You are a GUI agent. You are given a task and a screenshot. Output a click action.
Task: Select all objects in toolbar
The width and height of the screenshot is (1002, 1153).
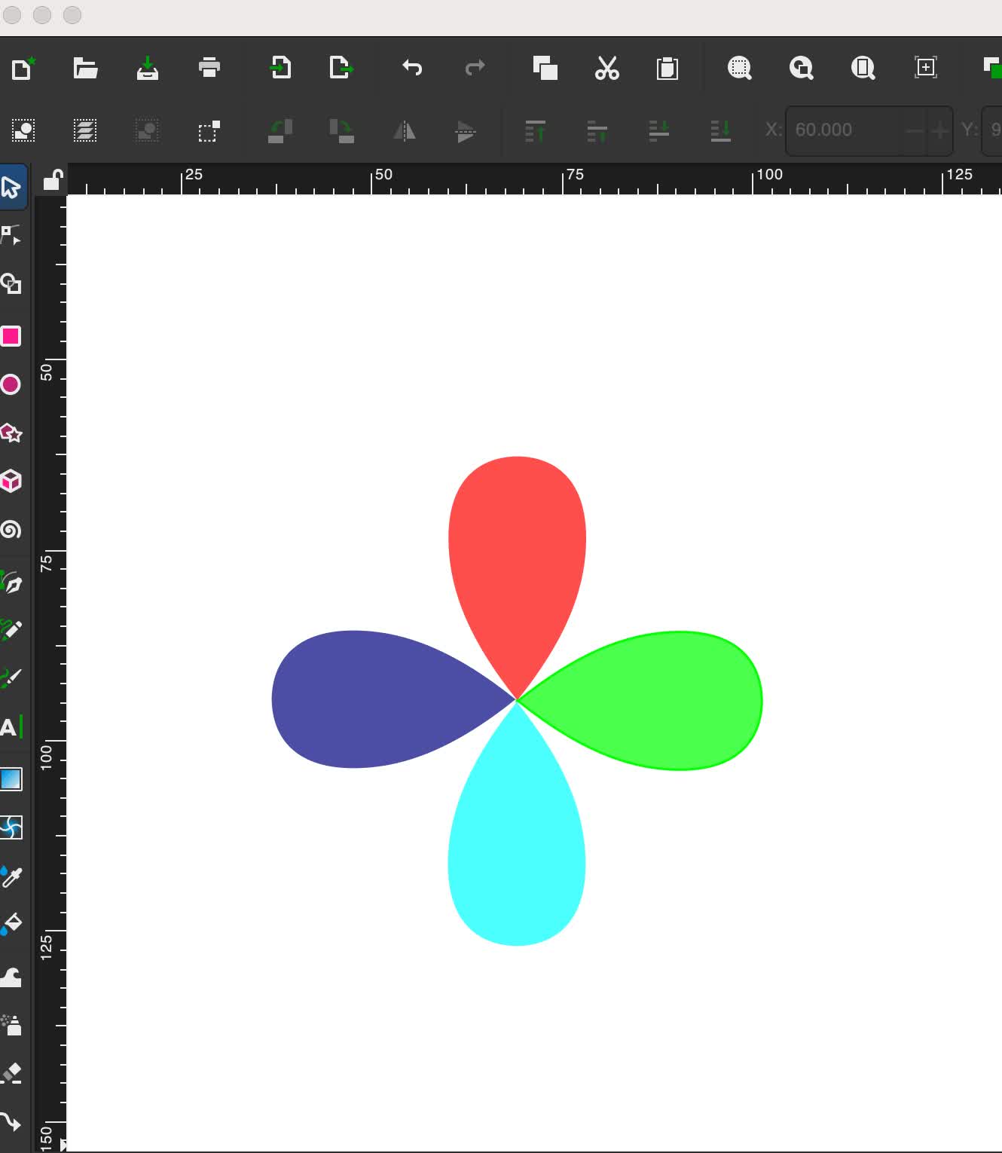point(23,130)
